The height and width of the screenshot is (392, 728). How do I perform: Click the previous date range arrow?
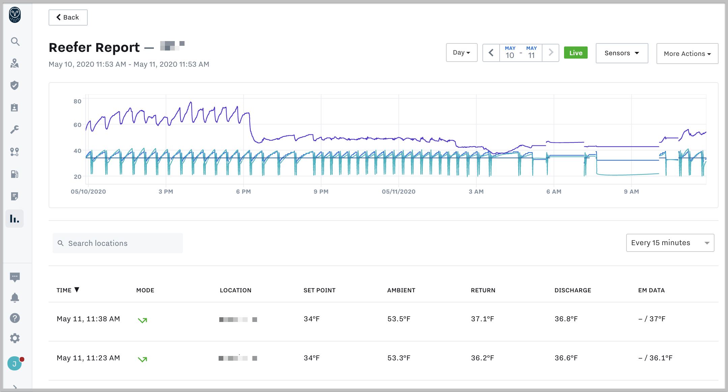[x=491, y=53]
